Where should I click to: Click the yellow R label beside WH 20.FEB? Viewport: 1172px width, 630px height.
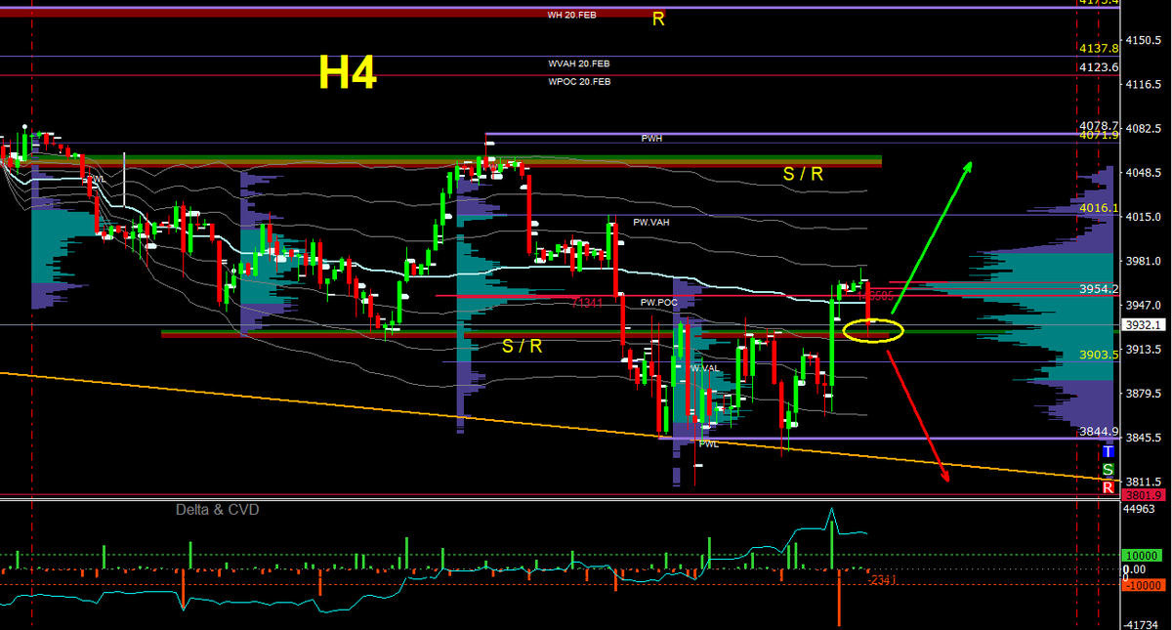click(658, 19)
